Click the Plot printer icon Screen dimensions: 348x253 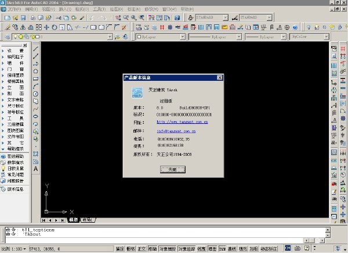pyautogui.click(x=33, y=18)
